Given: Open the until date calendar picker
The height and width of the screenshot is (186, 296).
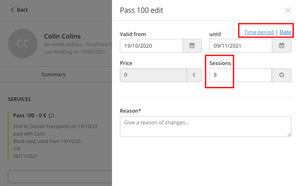Looking at the screenshot, I should pos(281,46).
